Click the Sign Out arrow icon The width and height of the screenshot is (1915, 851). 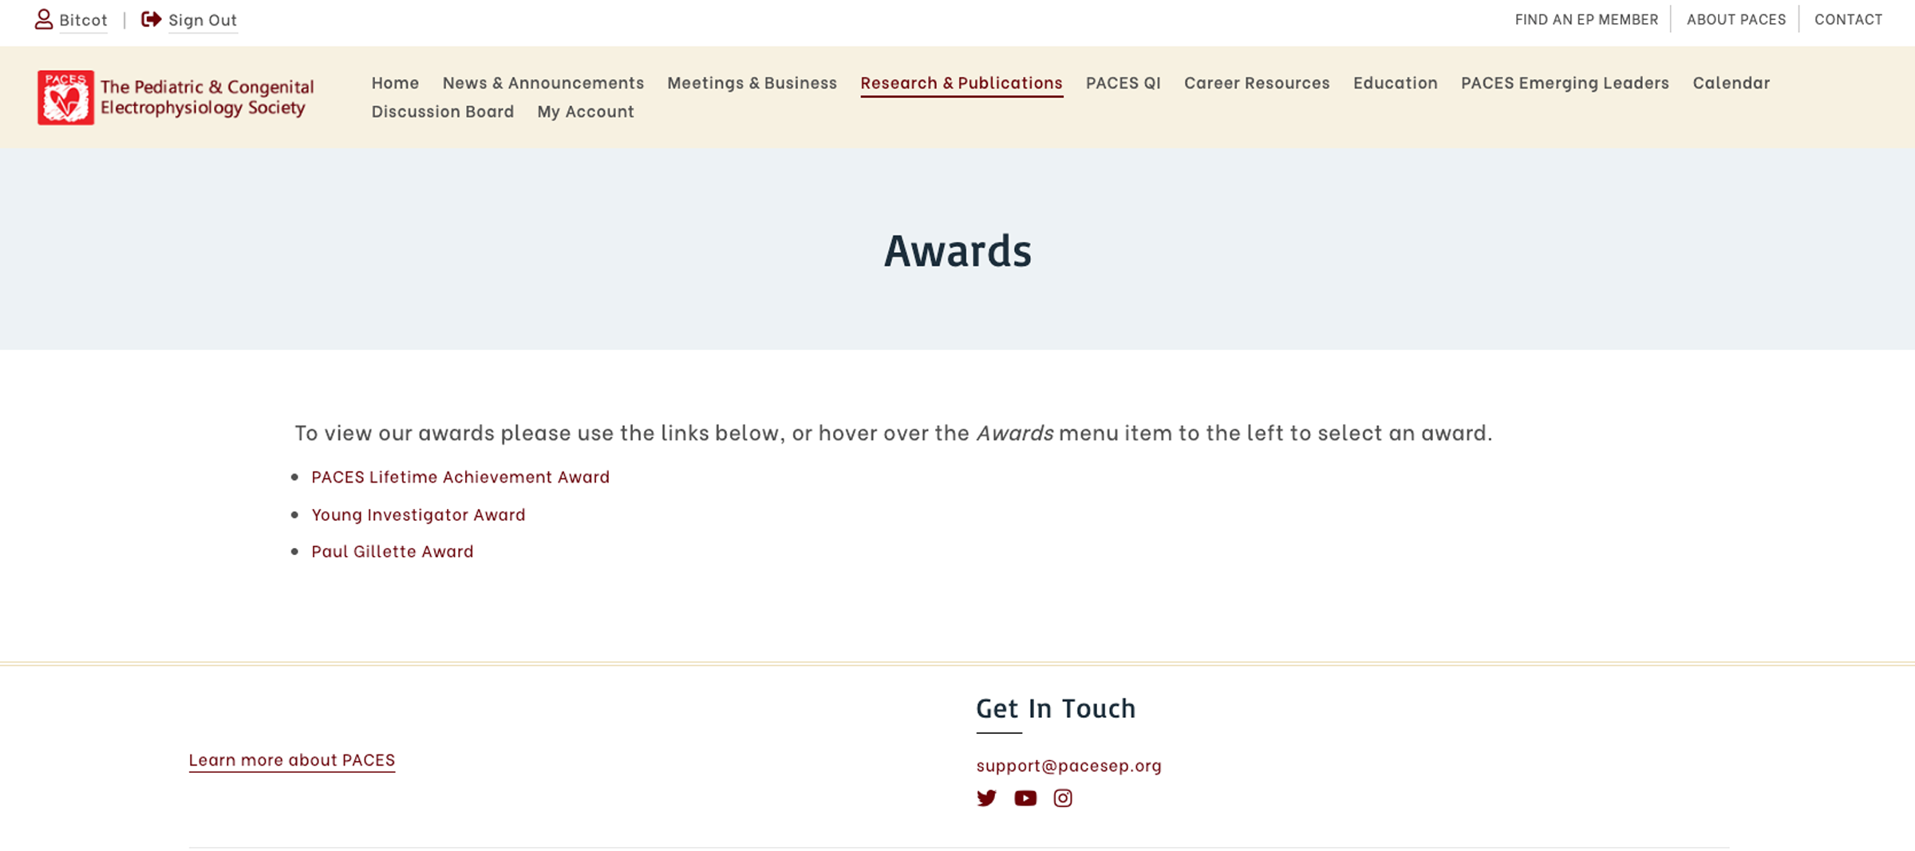click(151, 19)
